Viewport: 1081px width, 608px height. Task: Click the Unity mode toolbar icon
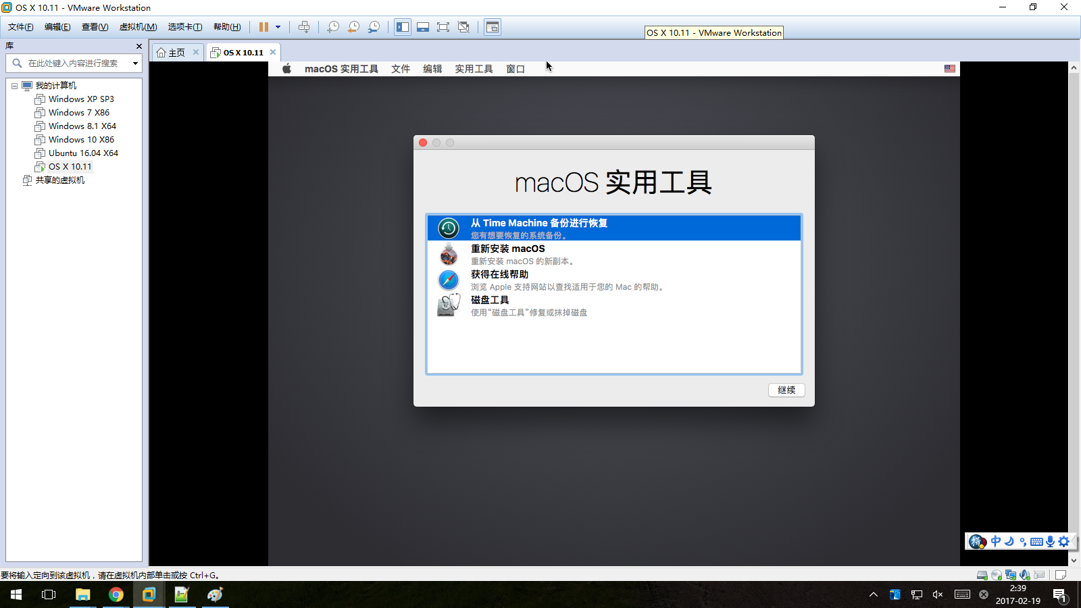coord(463,27)
